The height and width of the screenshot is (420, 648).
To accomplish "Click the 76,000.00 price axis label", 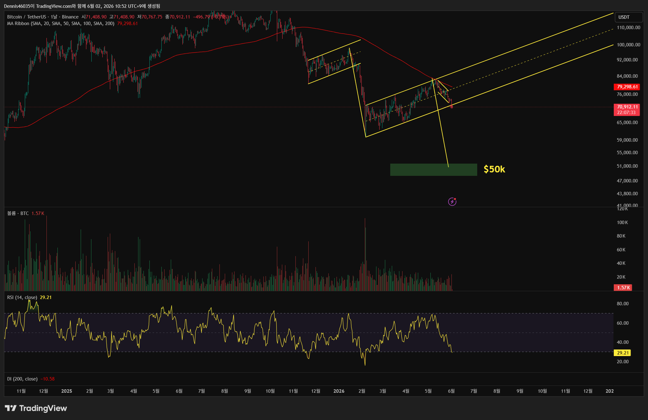I will 627,94.
